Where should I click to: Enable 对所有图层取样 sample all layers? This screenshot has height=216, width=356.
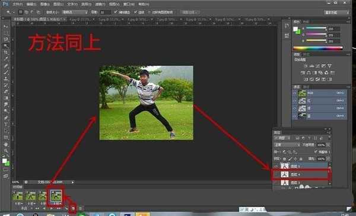coord(150,12)
